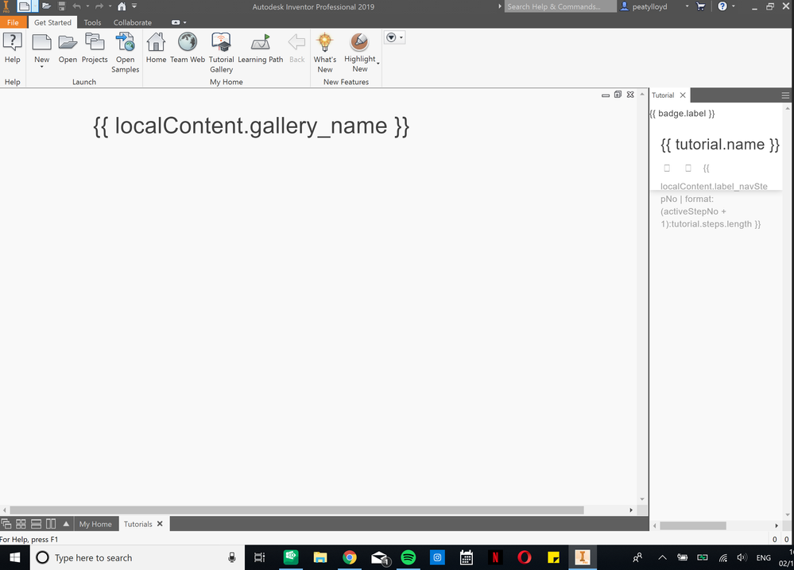Click the Tutorial panel horizontal scrollbar

pos(693,526)
